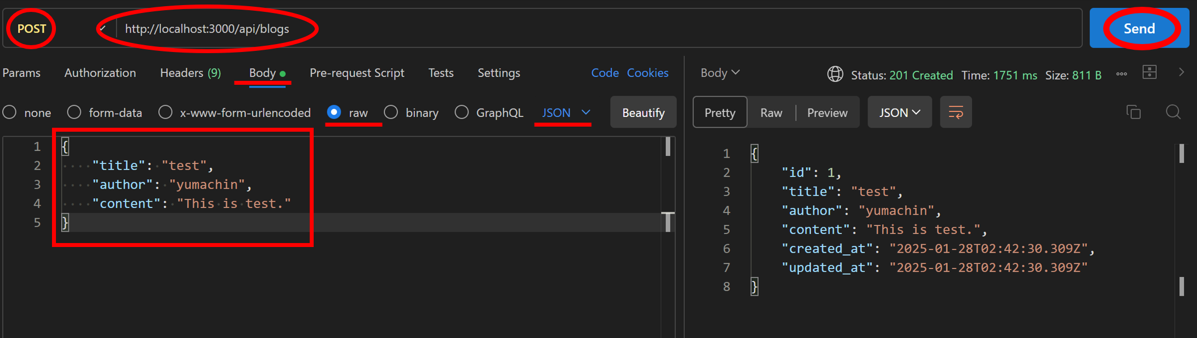Toggle the orange line wrap icon
Image resolution: width=1197 pixels, height=338 pixels.
click(x=956, y=112)
